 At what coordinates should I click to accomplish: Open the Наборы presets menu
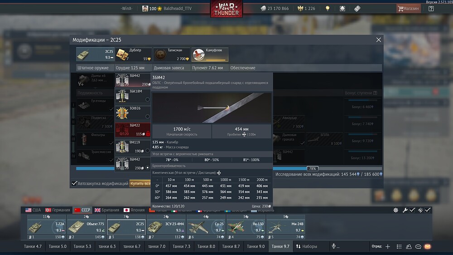coord(307,246)
